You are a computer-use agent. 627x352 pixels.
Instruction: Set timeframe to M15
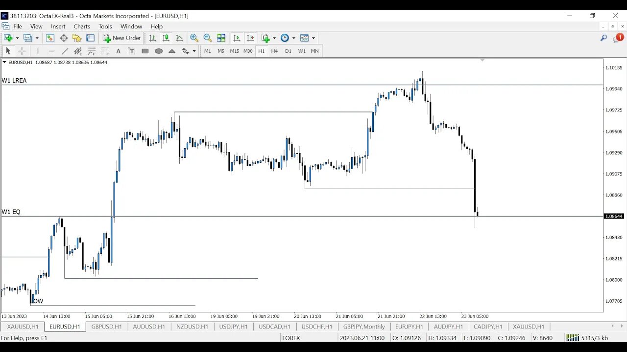(234, 51)
